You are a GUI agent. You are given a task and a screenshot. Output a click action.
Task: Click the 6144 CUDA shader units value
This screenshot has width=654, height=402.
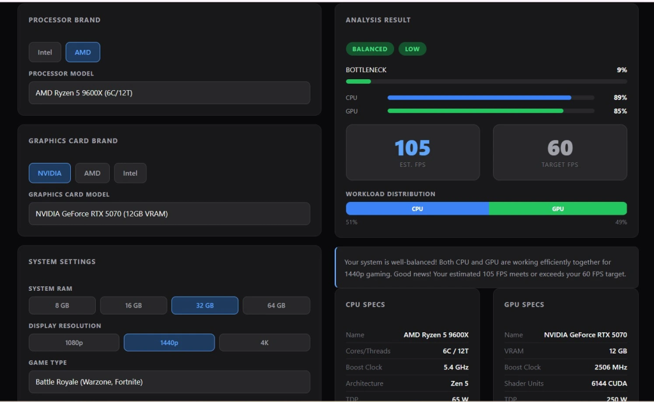point(609,383)
